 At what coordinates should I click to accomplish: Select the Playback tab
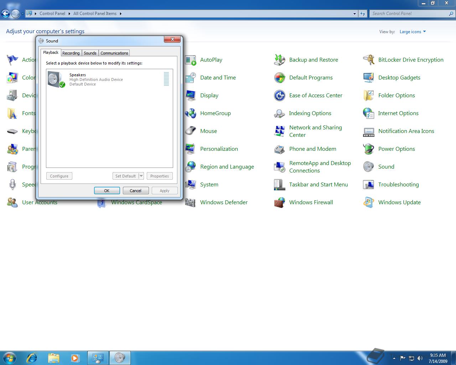click(x=51, y=52)
